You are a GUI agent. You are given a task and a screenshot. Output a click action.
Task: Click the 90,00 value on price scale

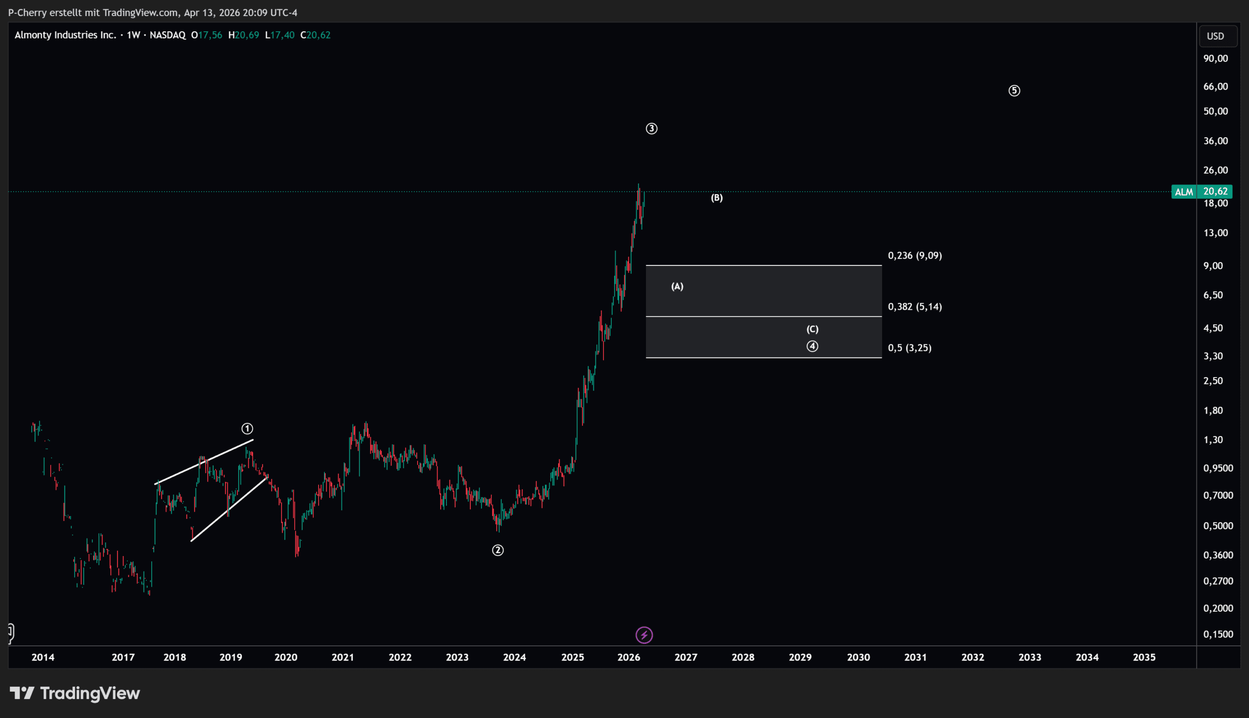click(1215, 59)
